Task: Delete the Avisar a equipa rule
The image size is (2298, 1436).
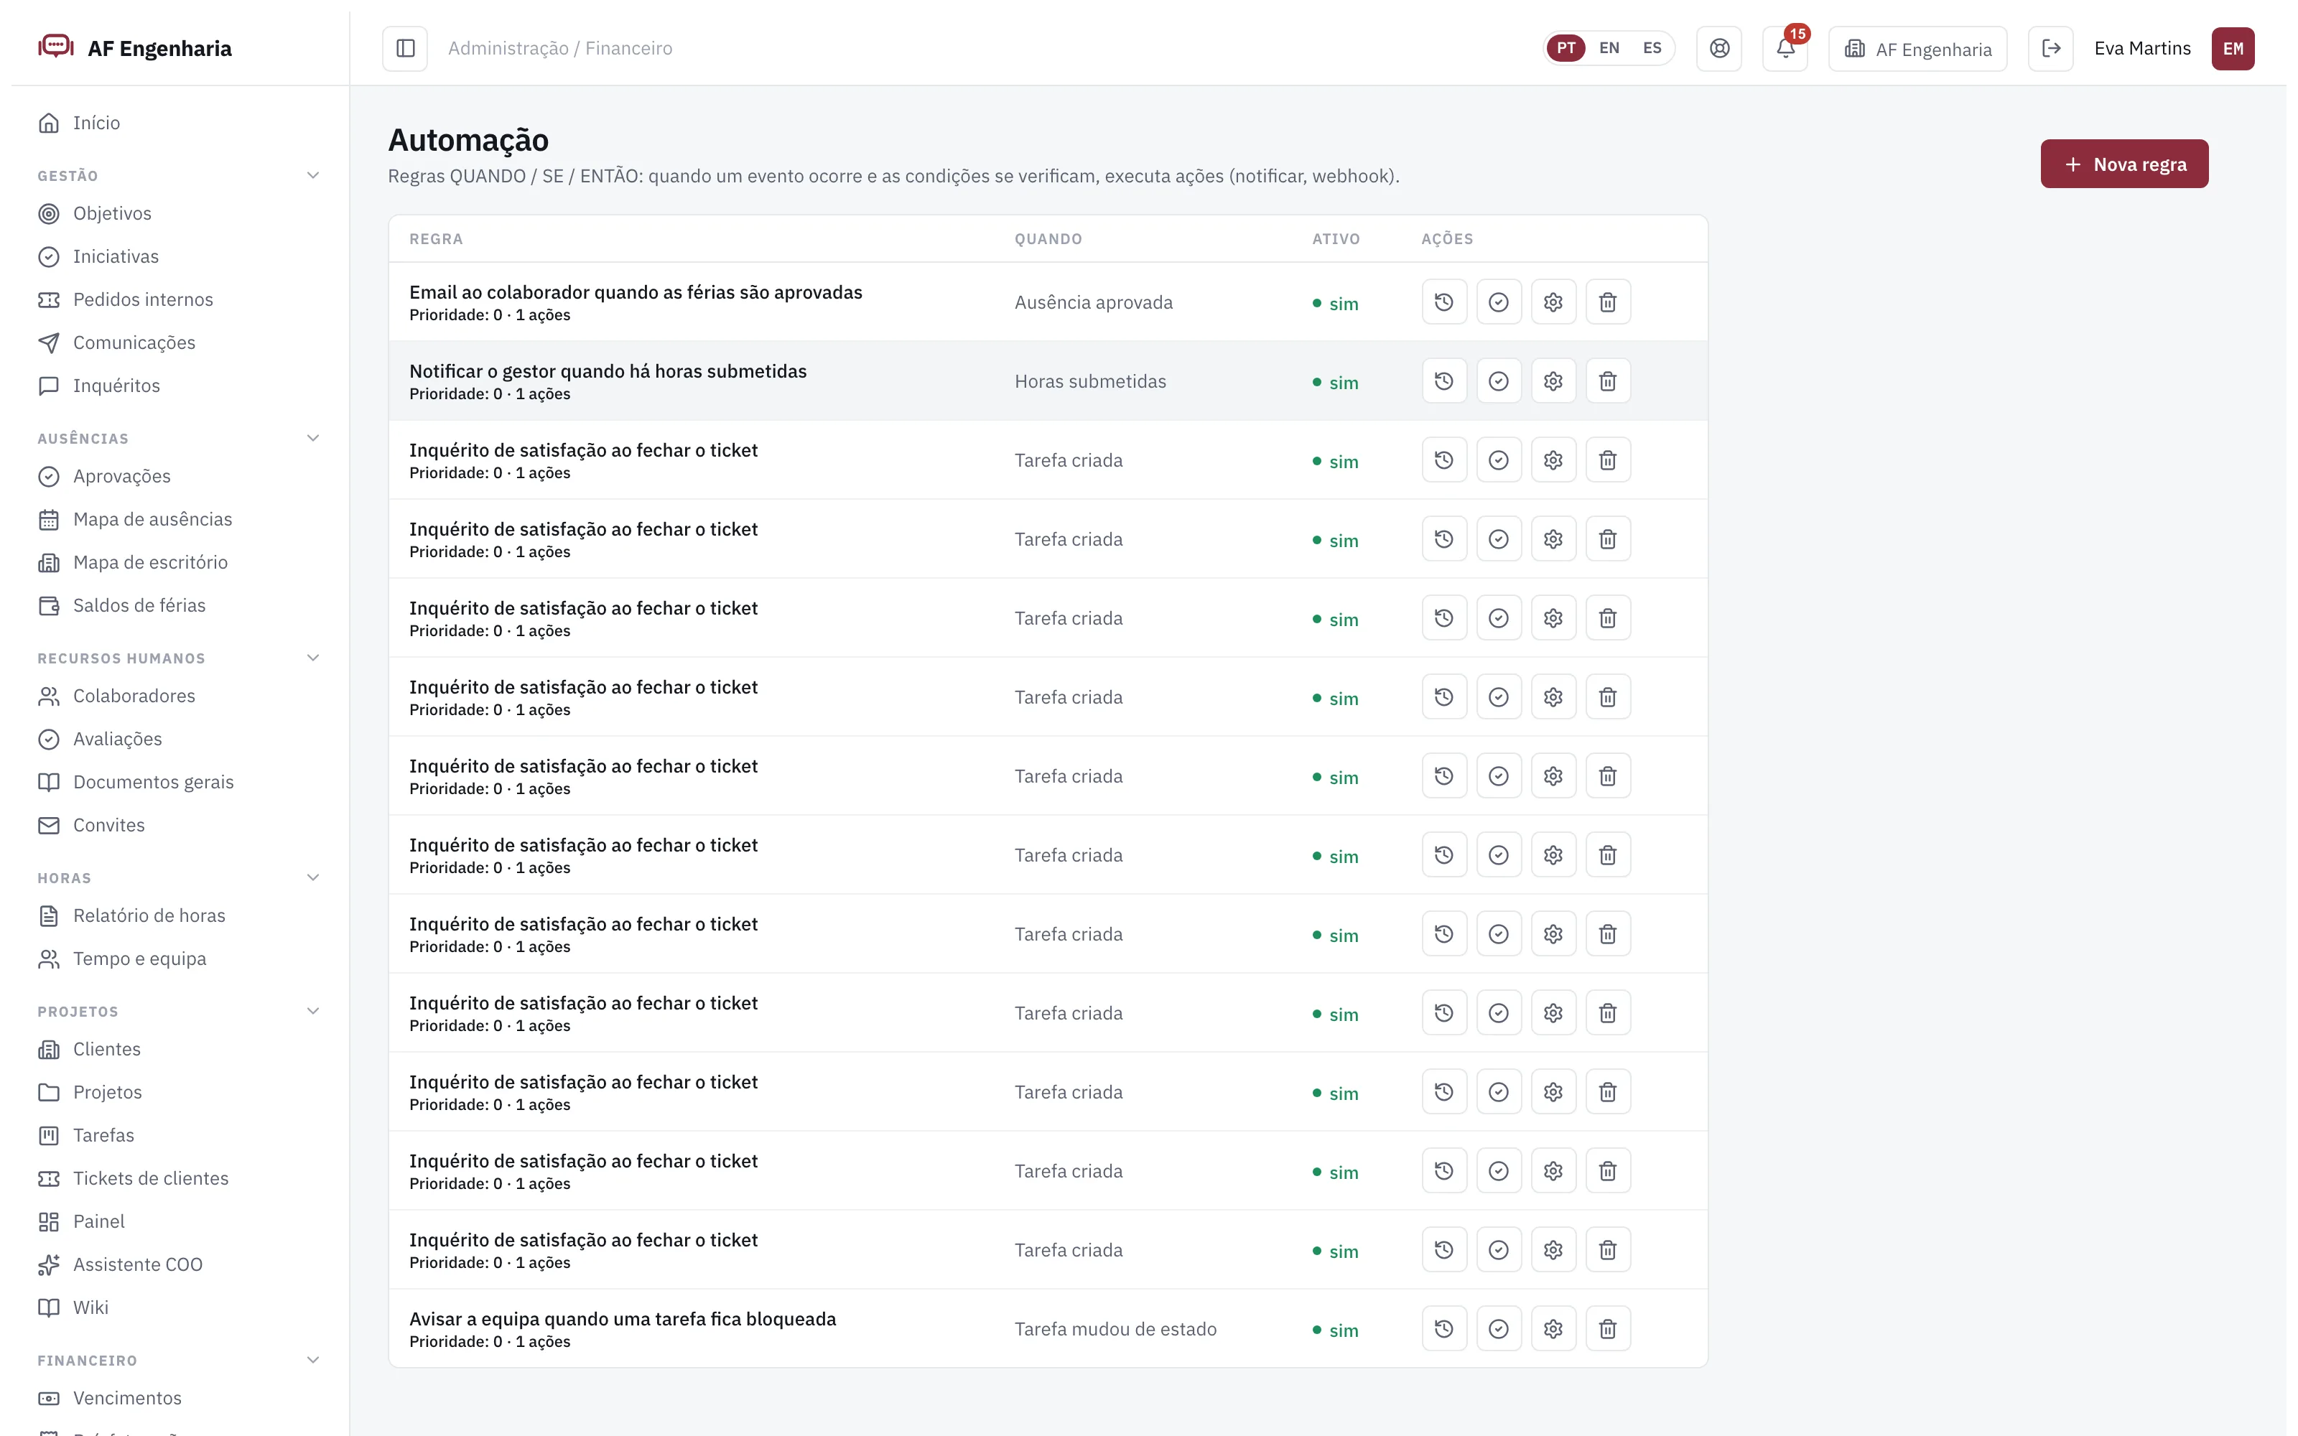Action: [x=1608, y=1329]
